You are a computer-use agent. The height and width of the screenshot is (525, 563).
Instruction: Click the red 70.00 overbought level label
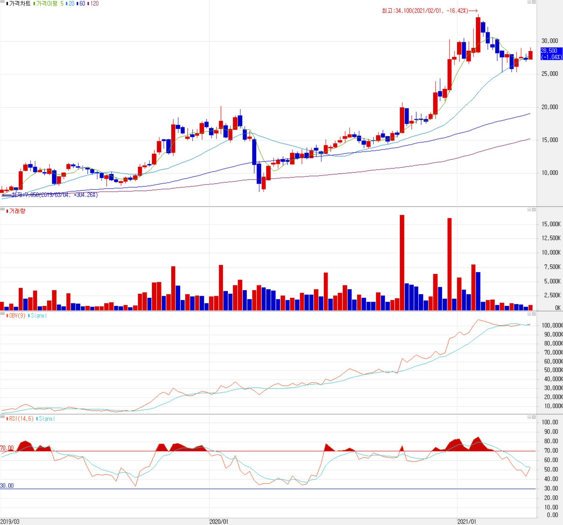7,448
